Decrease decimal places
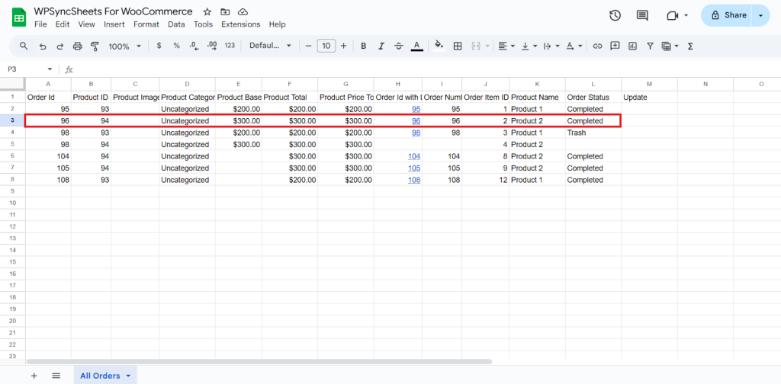Image resolution: width=781 pixels, height=384 pixels. click(194, 46)
